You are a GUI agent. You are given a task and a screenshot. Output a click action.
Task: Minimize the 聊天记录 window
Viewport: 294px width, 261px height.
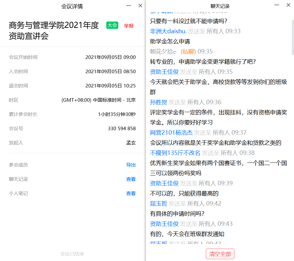pyautogui.click(x=277, y=5)
